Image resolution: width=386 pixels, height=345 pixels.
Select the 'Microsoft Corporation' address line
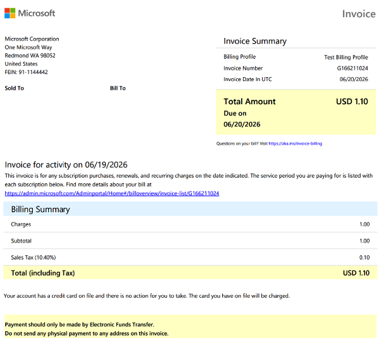(32, 39)
